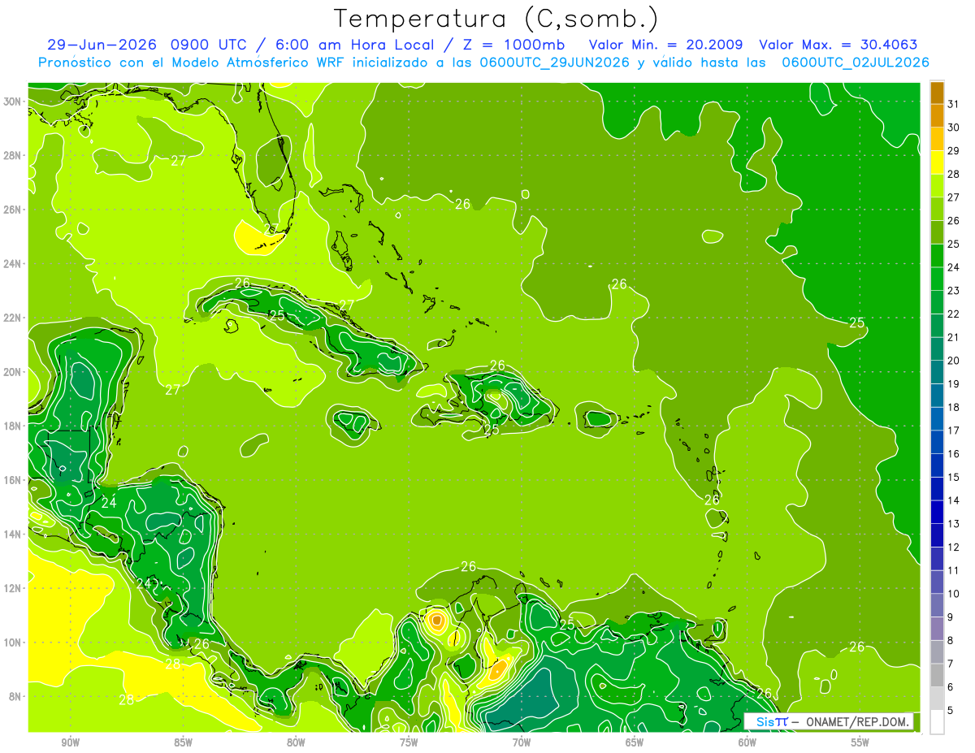Pick the legend color band between 25 and 26
Screen dimensions: 975x753
937,233
